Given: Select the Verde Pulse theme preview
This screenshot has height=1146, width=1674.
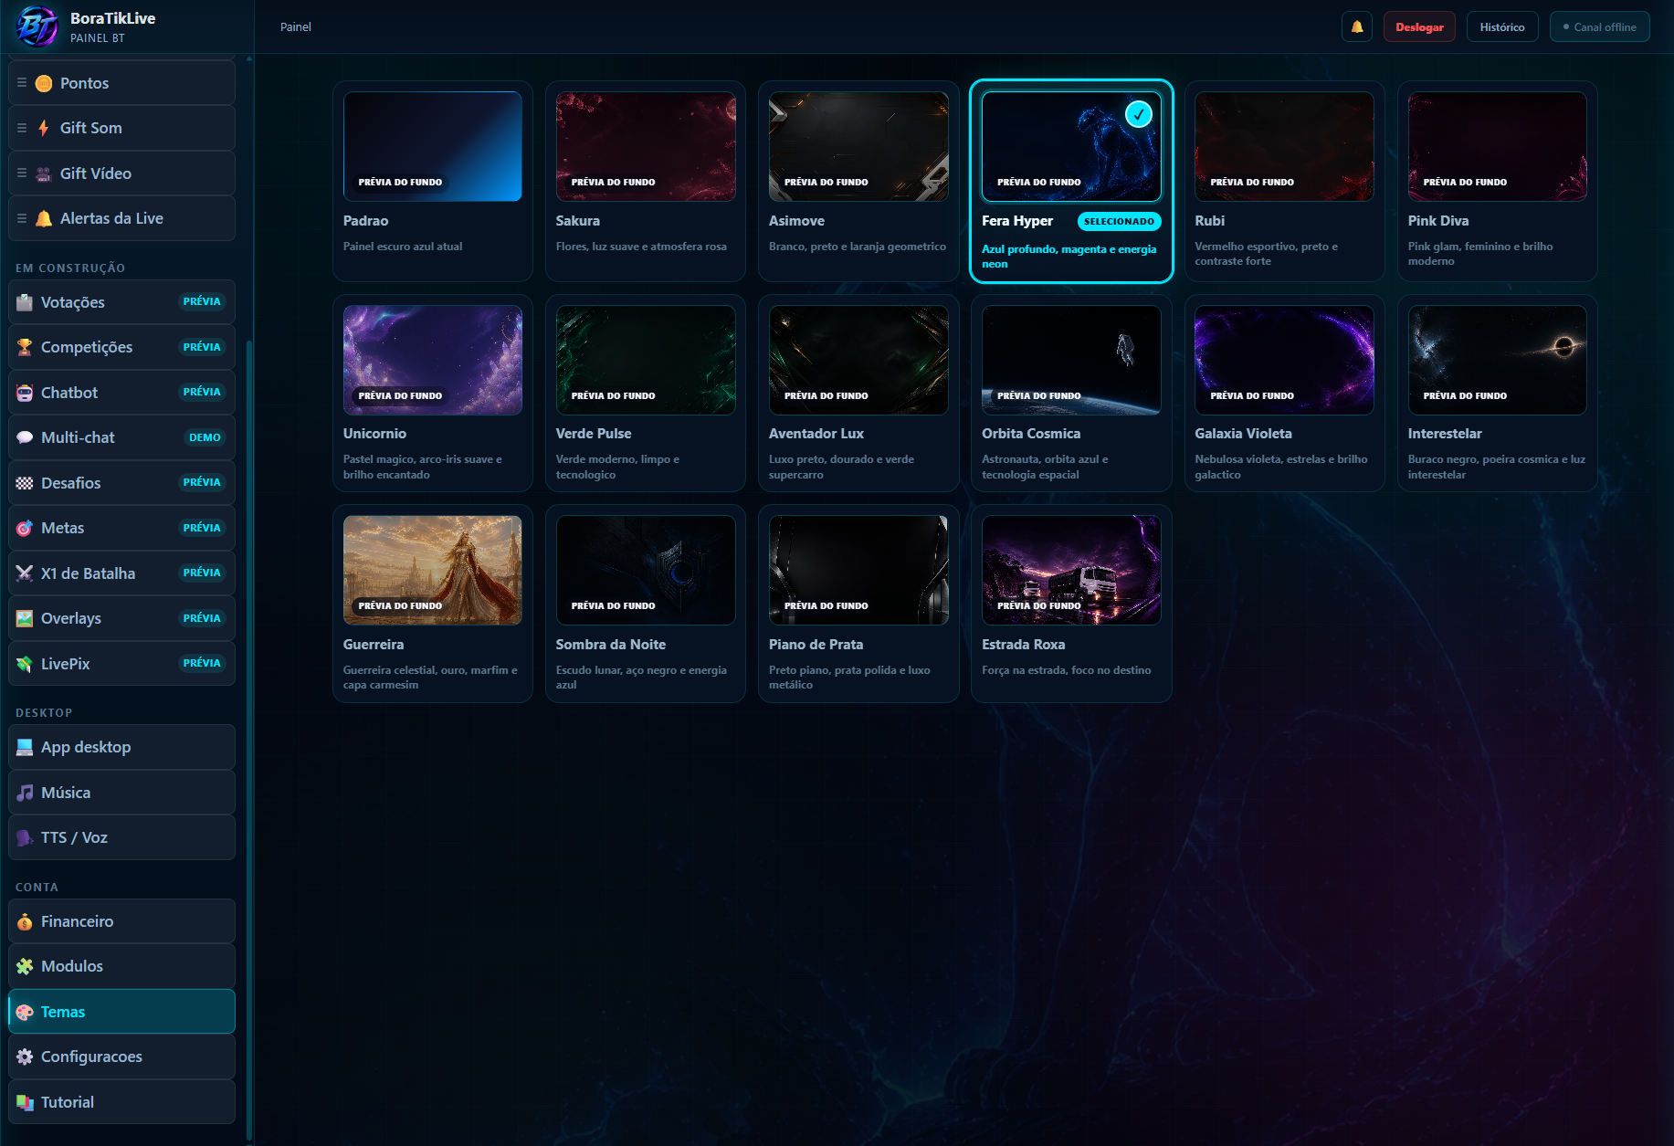Looking at the screenshot, I should (x=646, y=360).
